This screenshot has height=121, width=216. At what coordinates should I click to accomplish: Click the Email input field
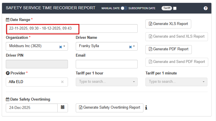(107, 64)
